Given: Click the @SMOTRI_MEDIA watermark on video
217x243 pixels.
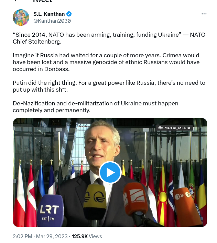Looking at the screenshot, I should click(174, 128).
